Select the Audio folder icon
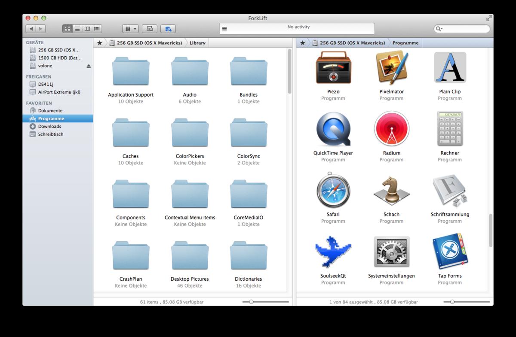 coord(190,71)
